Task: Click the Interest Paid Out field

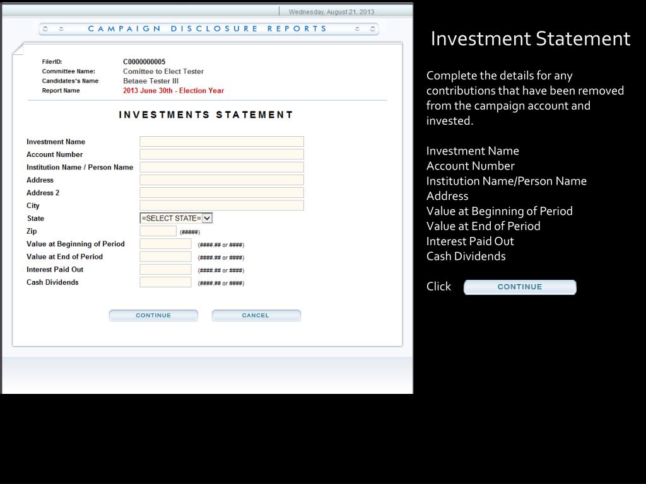Action: point(166,269)
